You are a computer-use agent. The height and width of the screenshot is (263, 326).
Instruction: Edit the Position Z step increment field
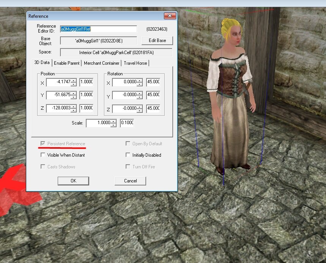87,108
